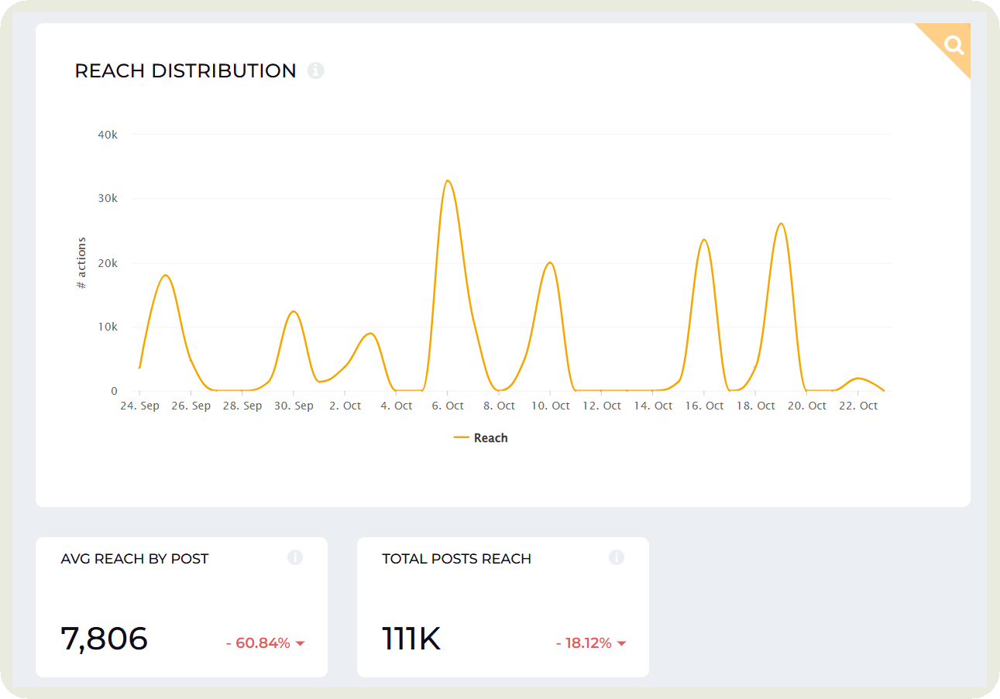Click the 7,806 average reach value
Viewport: 1000px width, 699px height.
[x=105, y=638]
